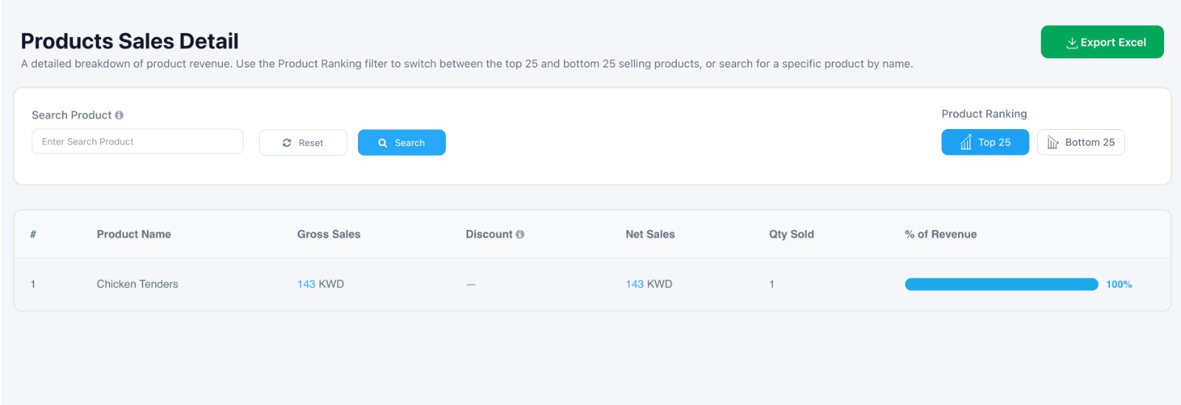Switch ranking to Bottom 25
The height and width of the screenshot is (405, 1181).
point(1081,142)
